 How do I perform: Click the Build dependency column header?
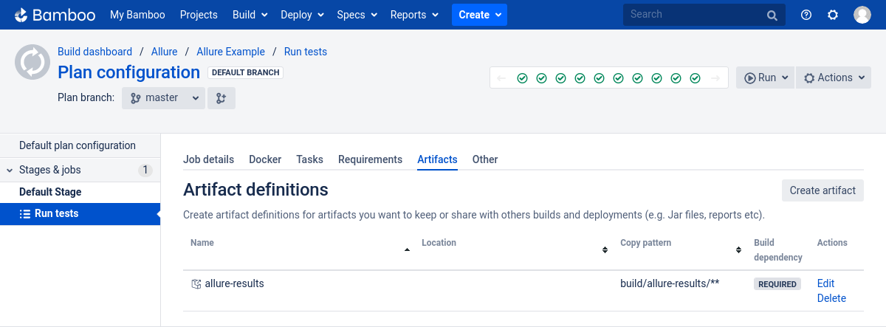pyautogui.click(x=778, y=250)
